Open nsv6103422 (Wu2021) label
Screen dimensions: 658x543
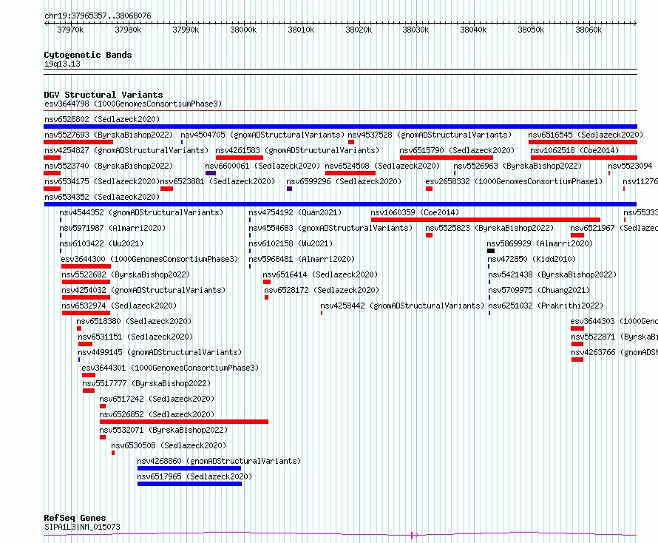(101, 243)
